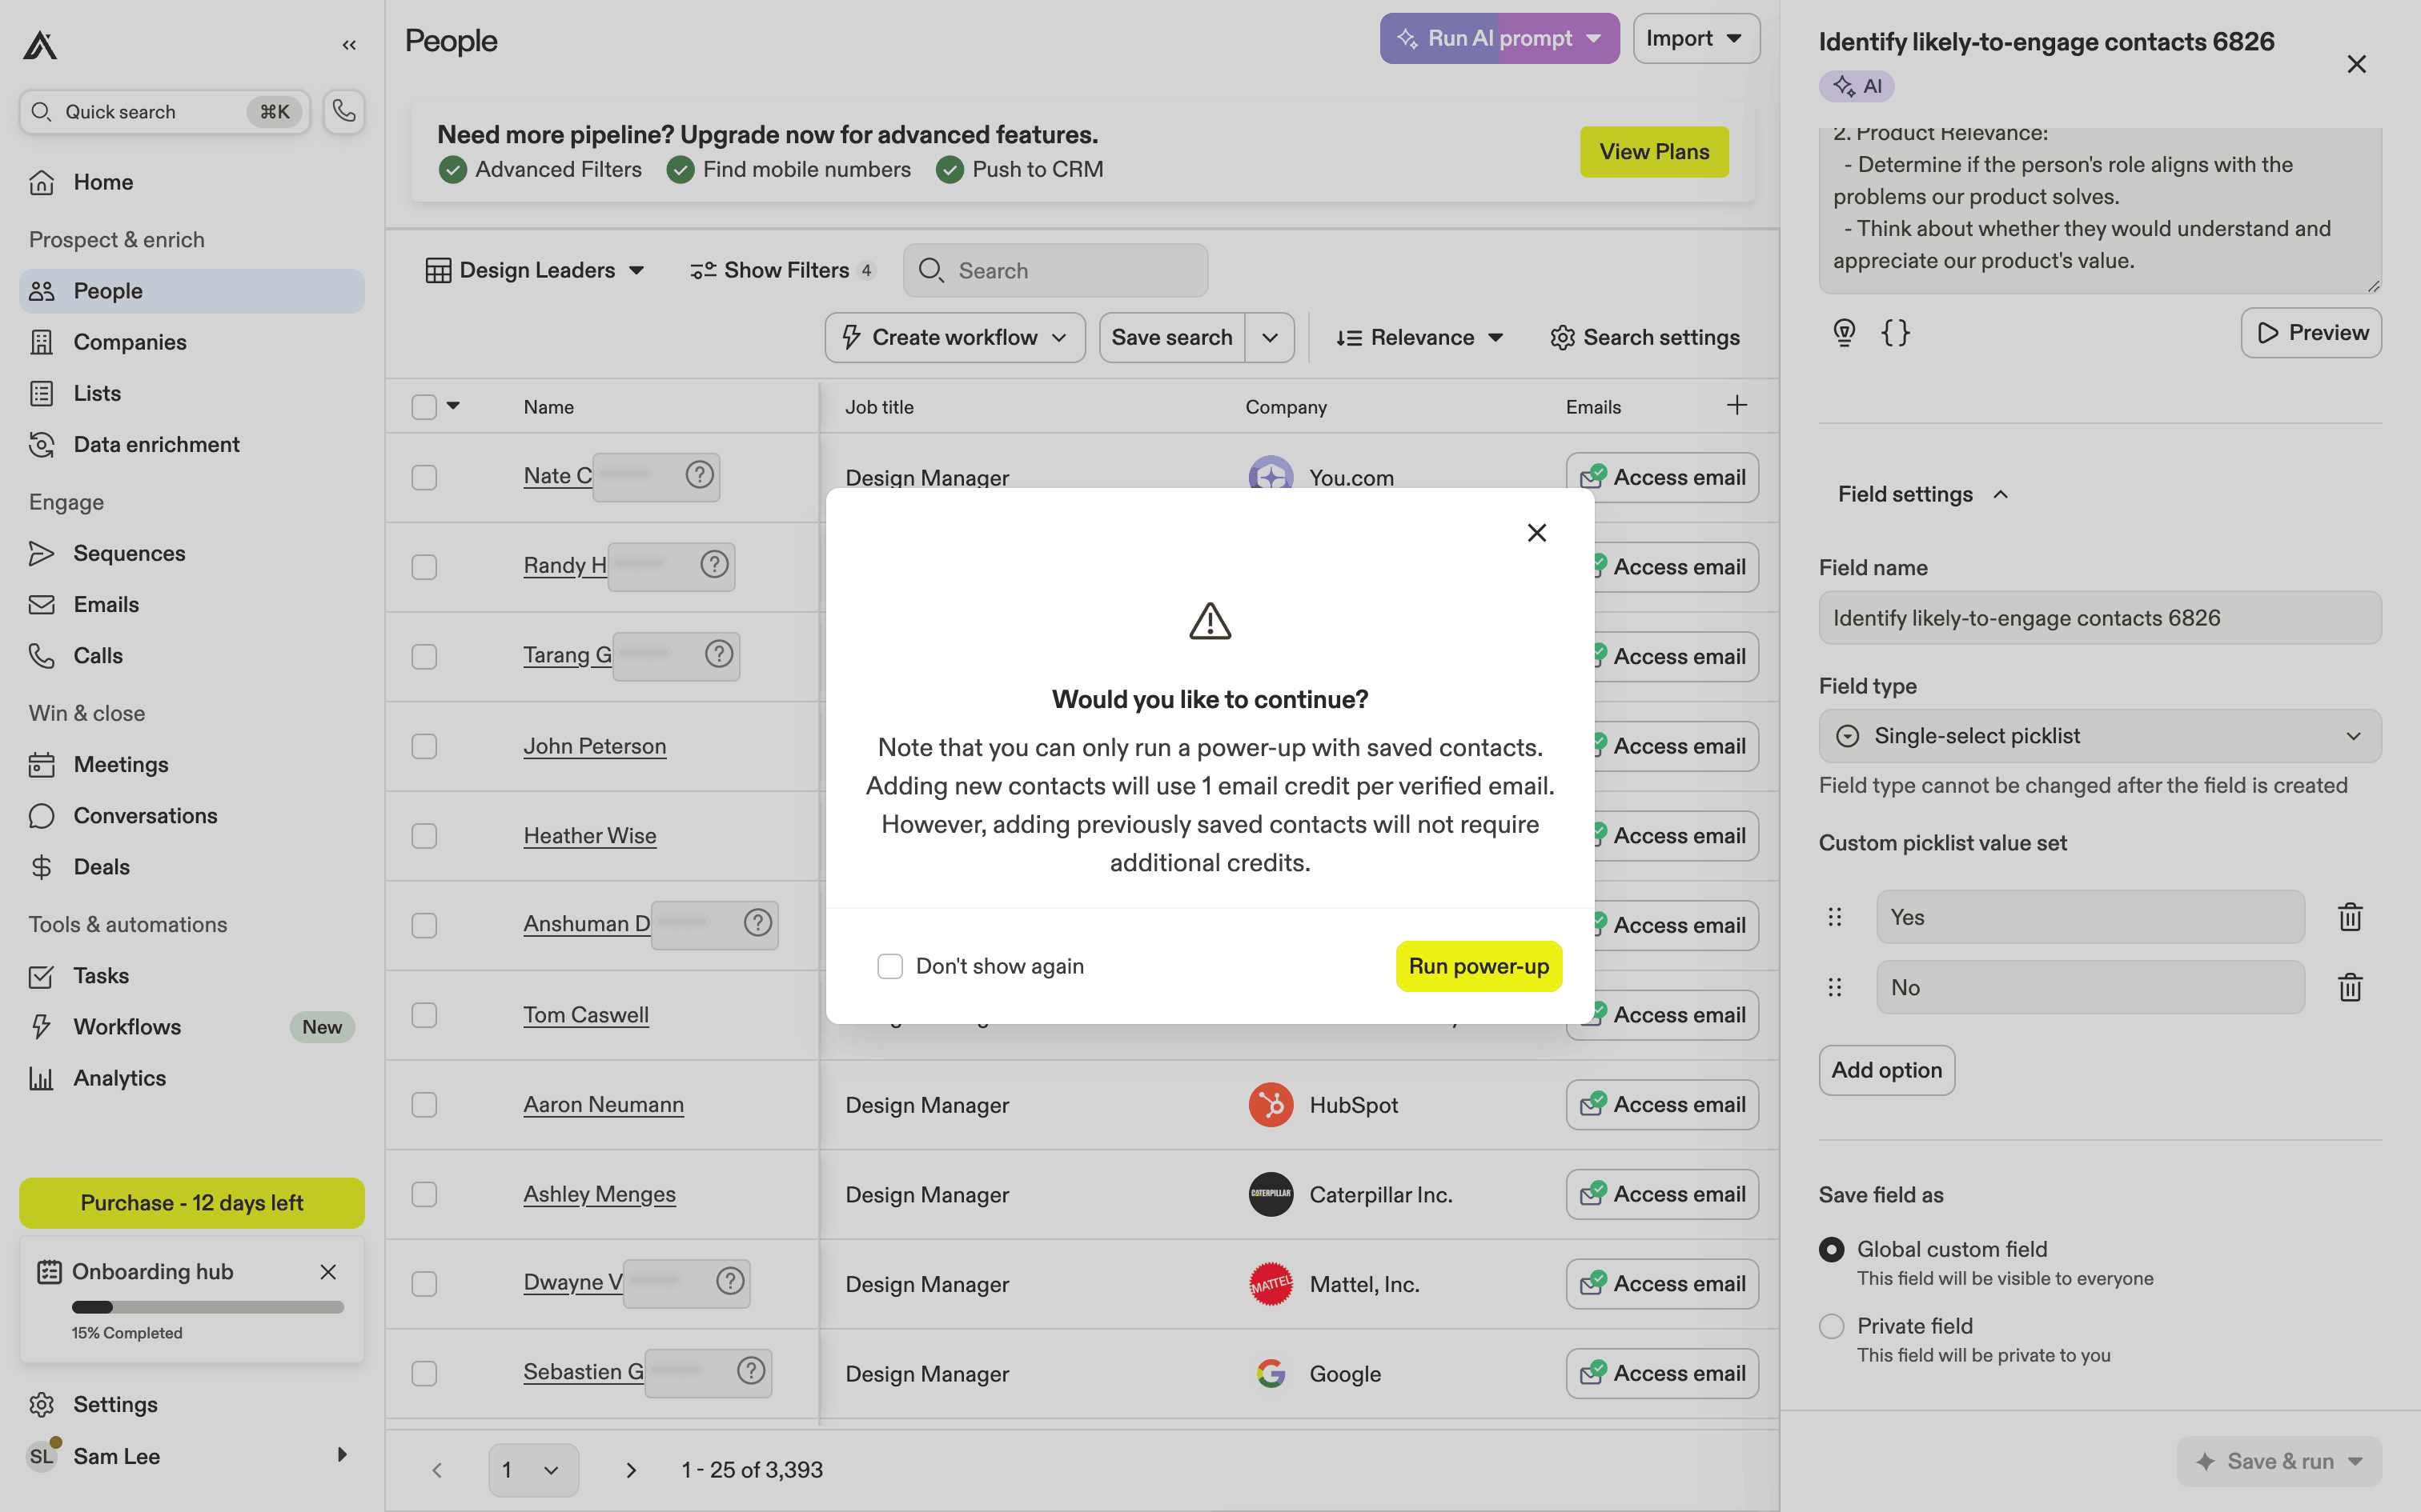2421x1512 pixels.
Task: Check the 'Don't show again' checkbox
Action: coord(889,966)
